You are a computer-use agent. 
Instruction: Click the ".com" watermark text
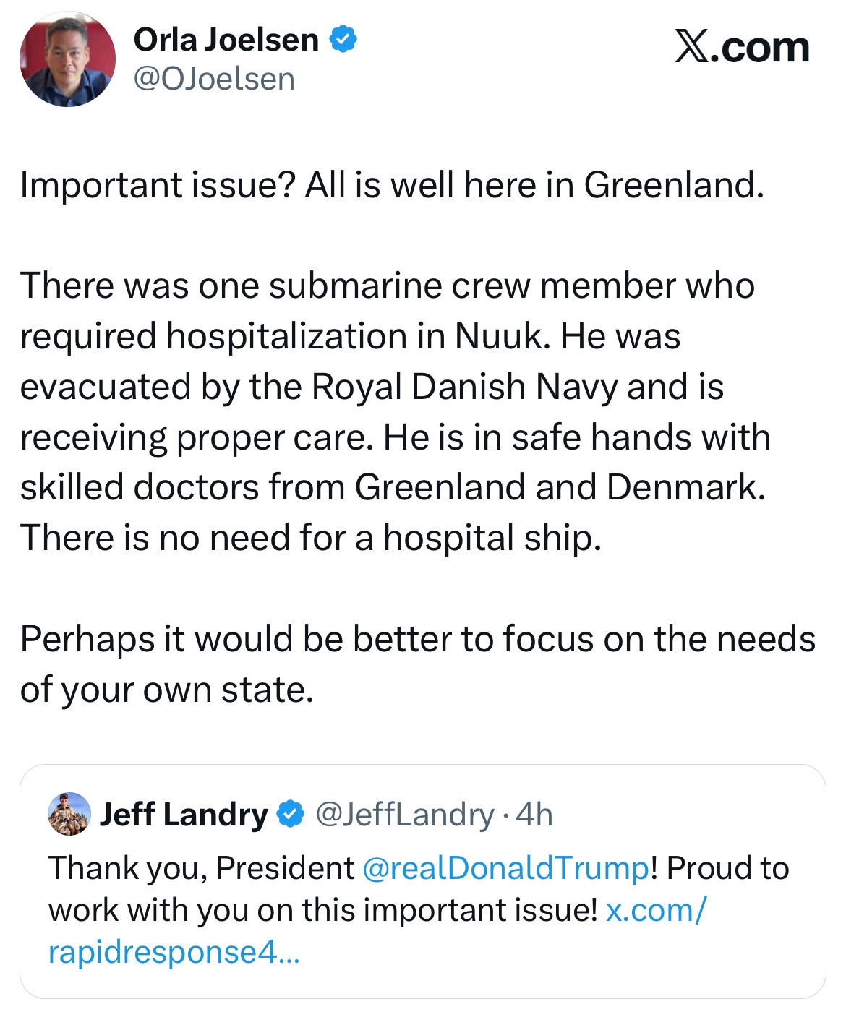pos(761,48)
